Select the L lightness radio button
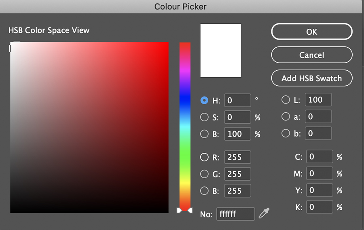This screenshot has height=230, width=364. pyautogui.click(x=286, y=100)
